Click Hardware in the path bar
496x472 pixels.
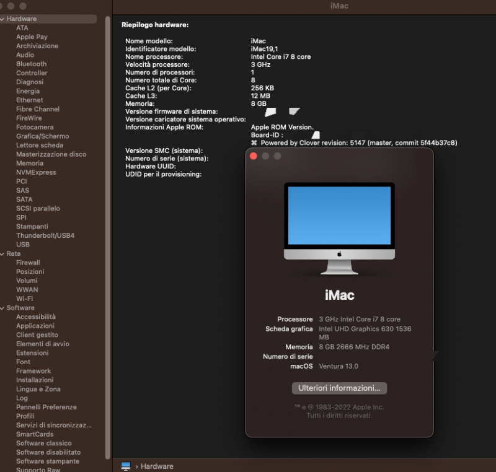(x=157, y=466)
